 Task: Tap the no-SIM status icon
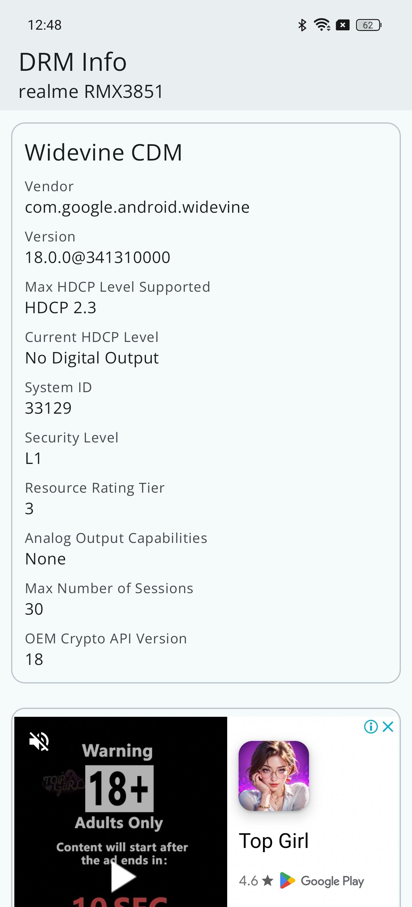click(343, 25)
